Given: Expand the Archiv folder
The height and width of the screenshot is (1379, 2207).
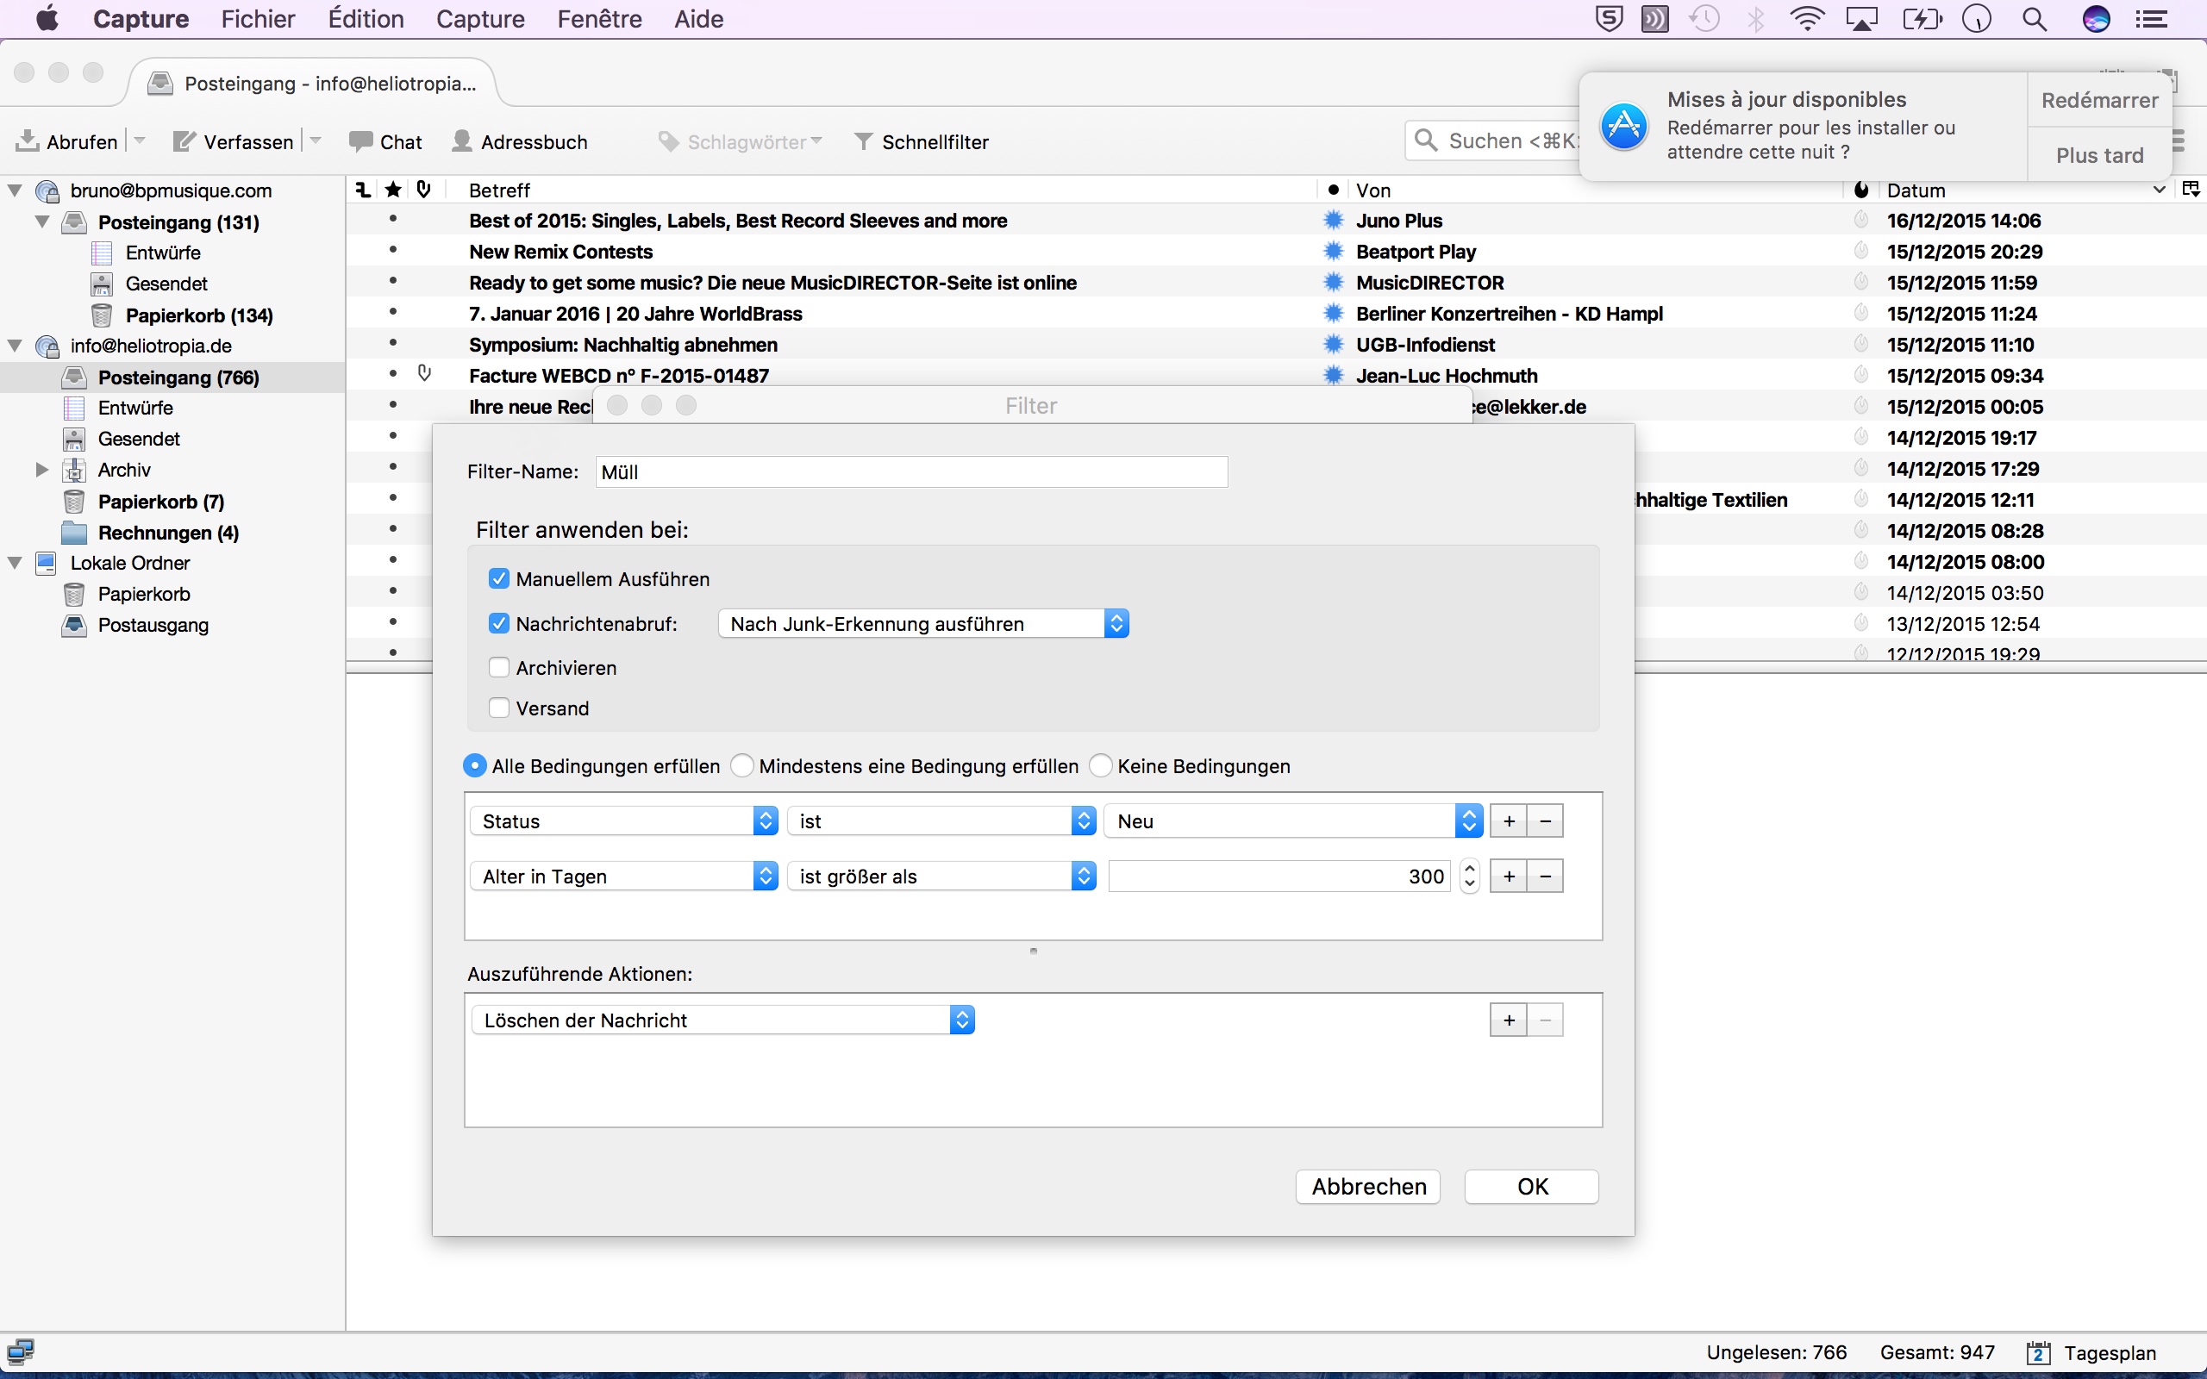Looking at the screenshot, I should pos(41,470).
